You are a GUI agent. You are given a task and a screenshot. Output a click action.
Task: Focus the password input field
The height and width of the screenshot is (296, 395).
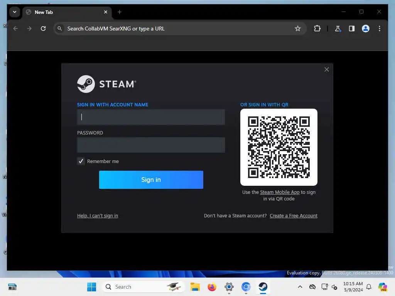click(x=151, y=145)
